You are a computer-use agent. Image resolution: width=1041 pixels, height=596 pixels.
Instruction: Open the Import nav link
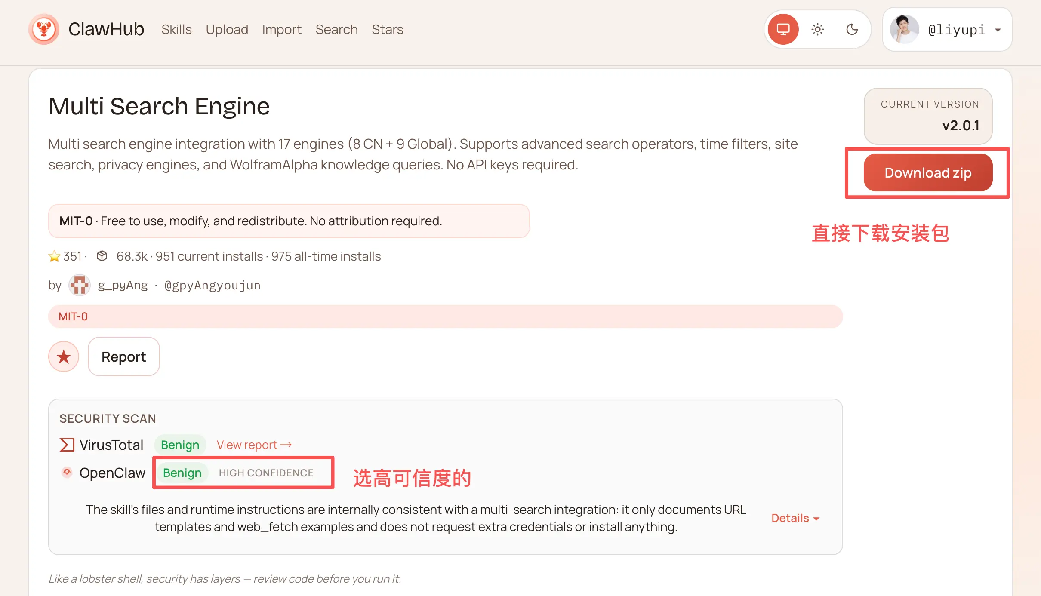coord(282,29)
